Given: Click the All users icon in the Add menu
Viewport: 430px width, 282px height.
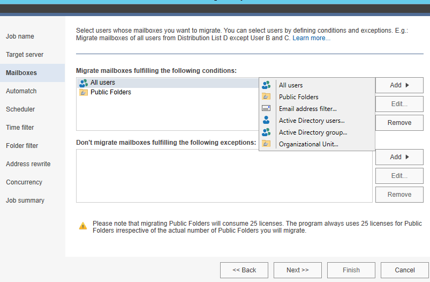Looking at the screenshot, I should [x=266, y=85].
